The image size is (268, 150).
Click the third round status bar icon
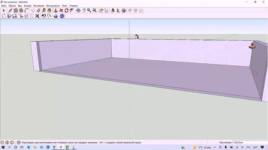coord(12,142)
